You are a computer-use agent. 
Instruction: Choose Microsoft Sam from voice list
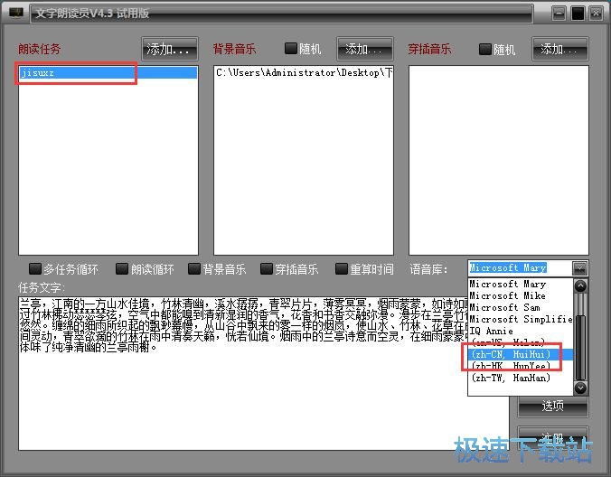pos(521,307)
